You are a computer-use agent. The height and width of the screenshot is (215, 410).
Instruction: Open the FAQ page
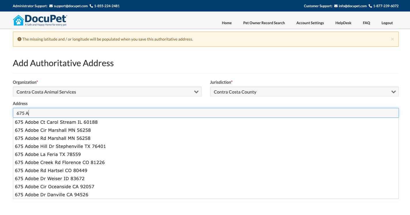click(367, 23)
